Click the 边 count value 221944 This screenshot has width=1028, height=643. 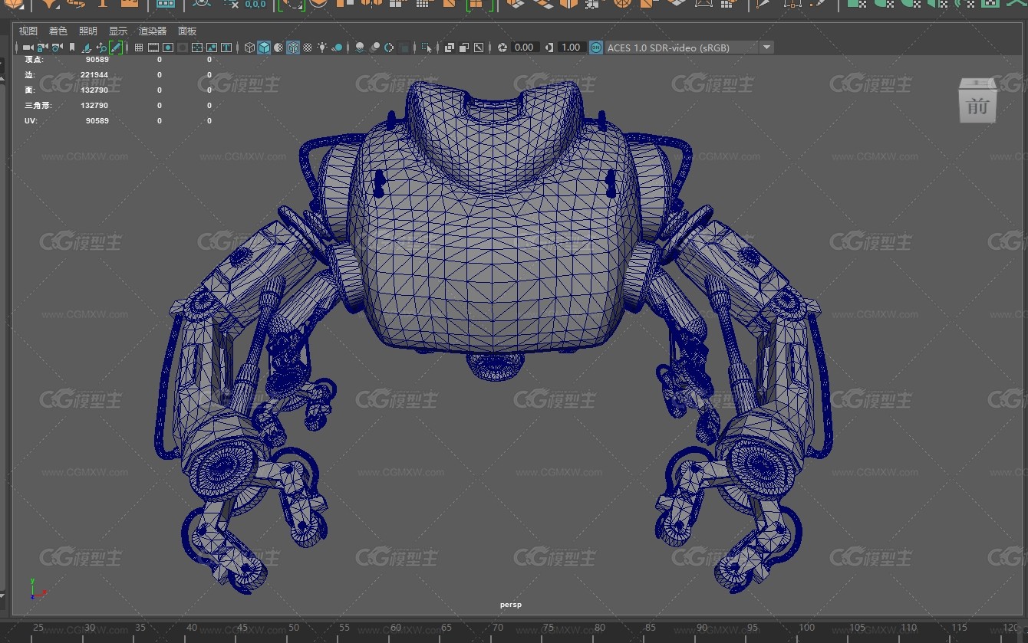coord(94,74)
